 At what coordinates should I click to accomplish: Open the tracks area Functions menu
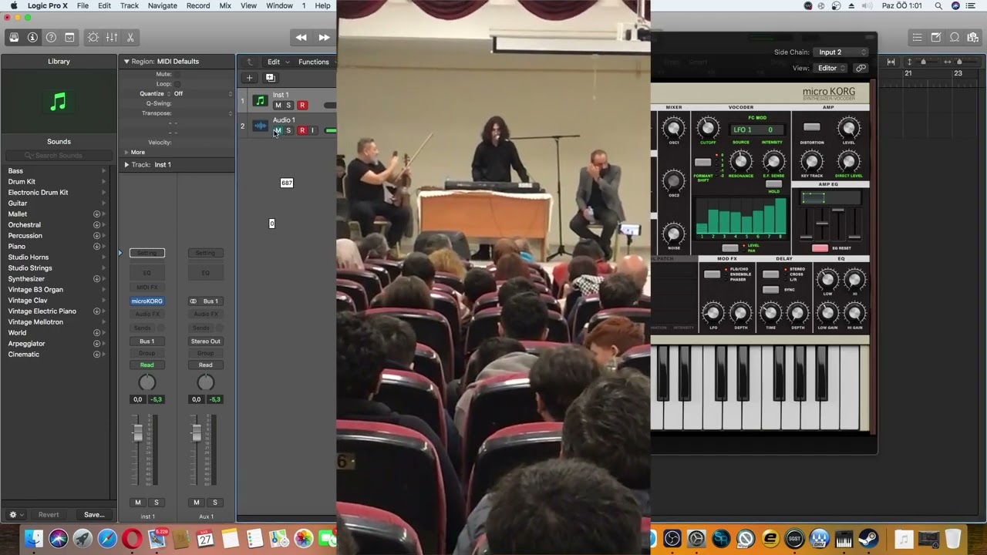click(317, 62)
